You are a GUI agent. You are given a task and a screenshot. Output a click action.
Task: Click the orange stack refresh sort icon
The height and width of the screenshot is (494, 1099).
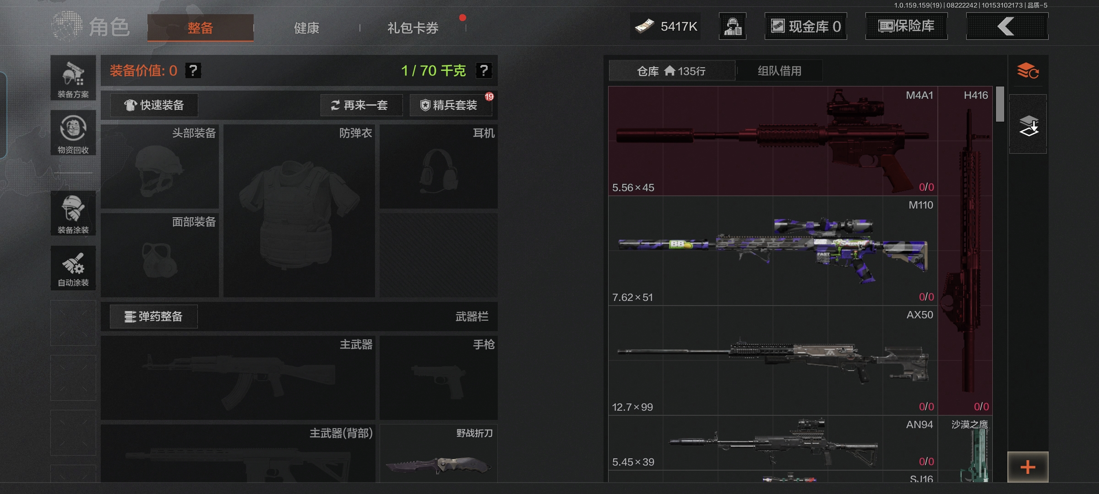(x=1028, y=71)
